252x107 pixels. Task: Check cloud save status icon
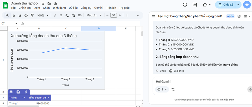[55, 3]
